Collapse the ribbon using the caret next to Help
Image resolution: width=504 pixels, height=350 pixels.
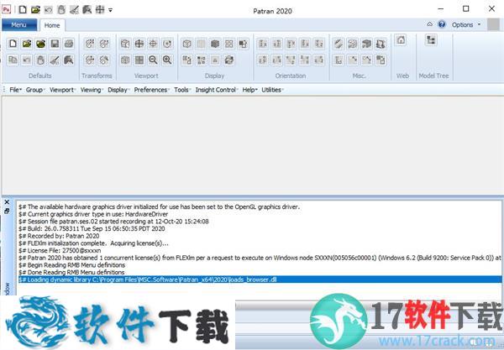pos(430,24)
